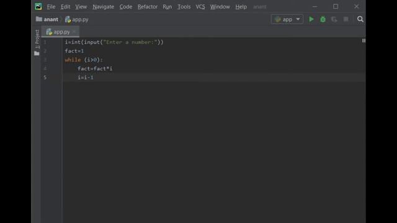Toggle the Project tool window sidebar button
The image size is (397, 223).
(x=37, y=43)
